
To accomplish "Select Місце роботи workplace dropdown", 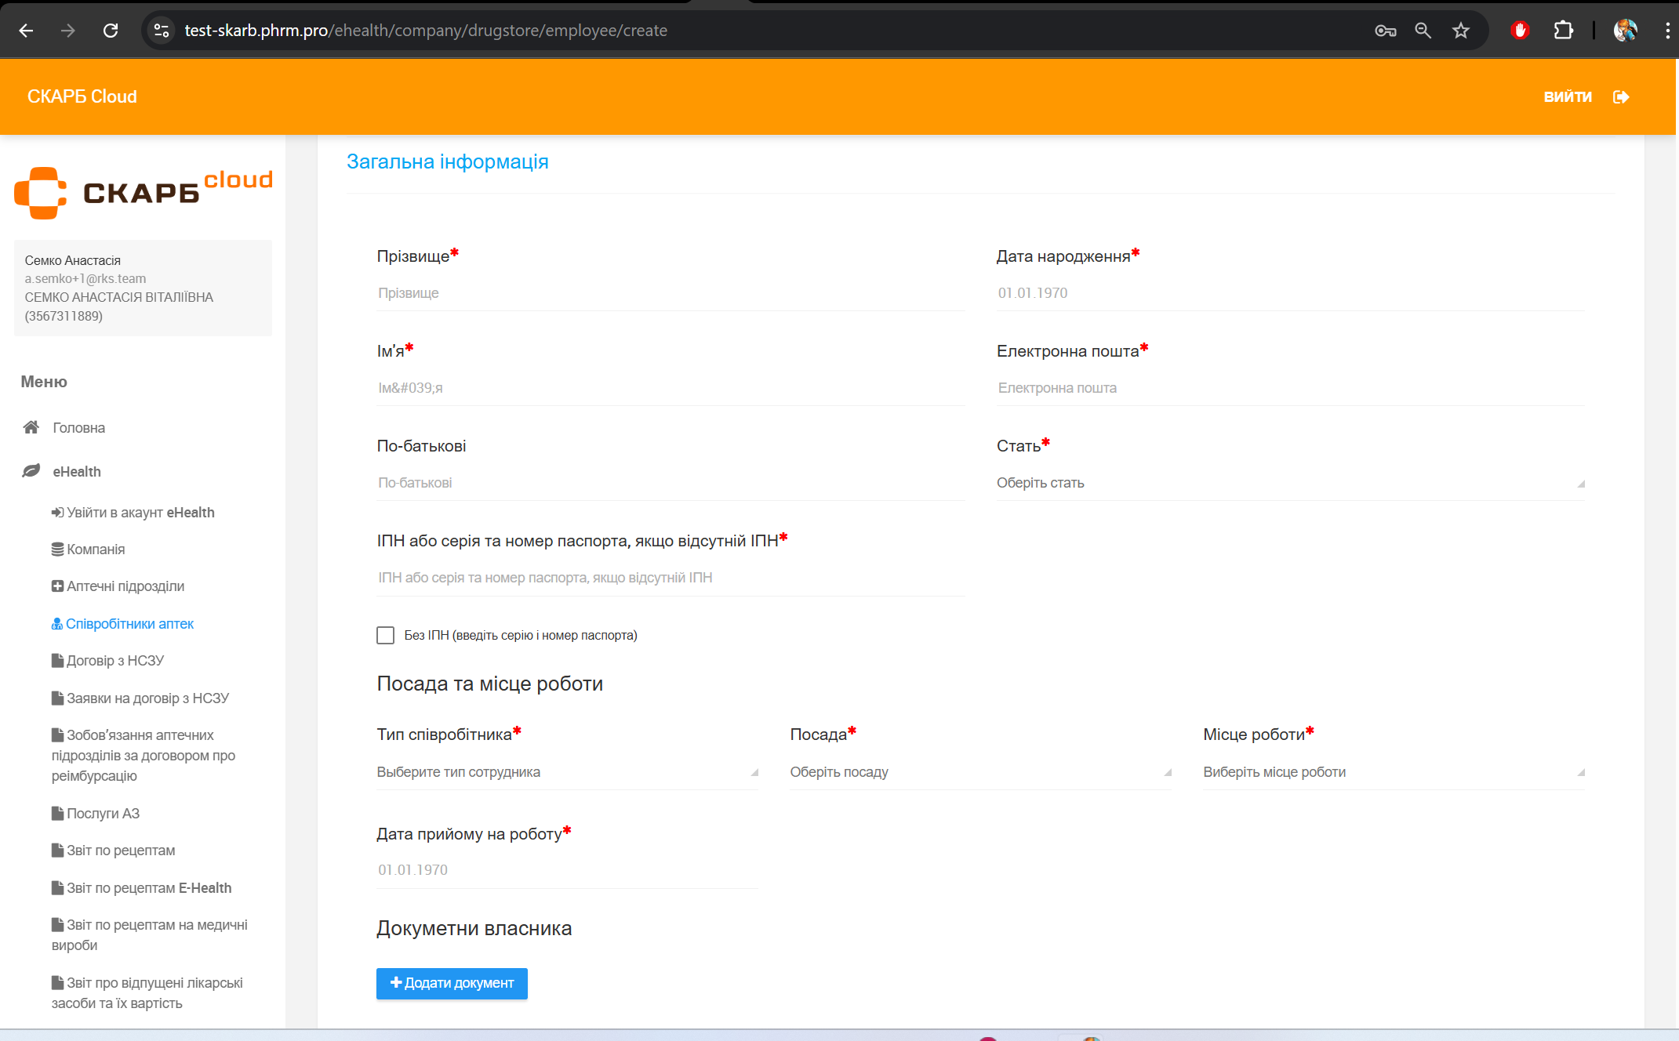I will 1393,772.
